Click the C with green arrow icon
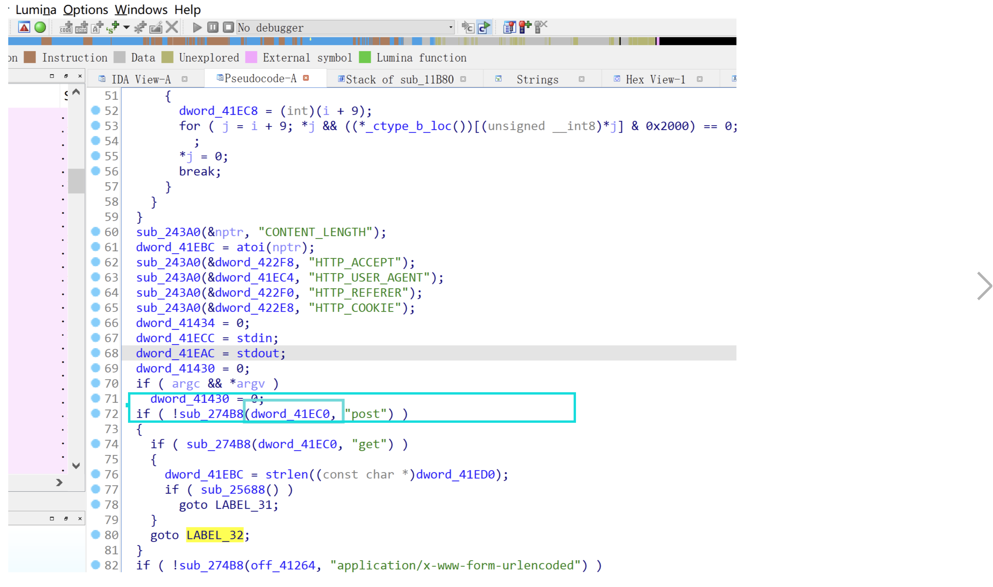993x587 pixels. coord(484,27)
